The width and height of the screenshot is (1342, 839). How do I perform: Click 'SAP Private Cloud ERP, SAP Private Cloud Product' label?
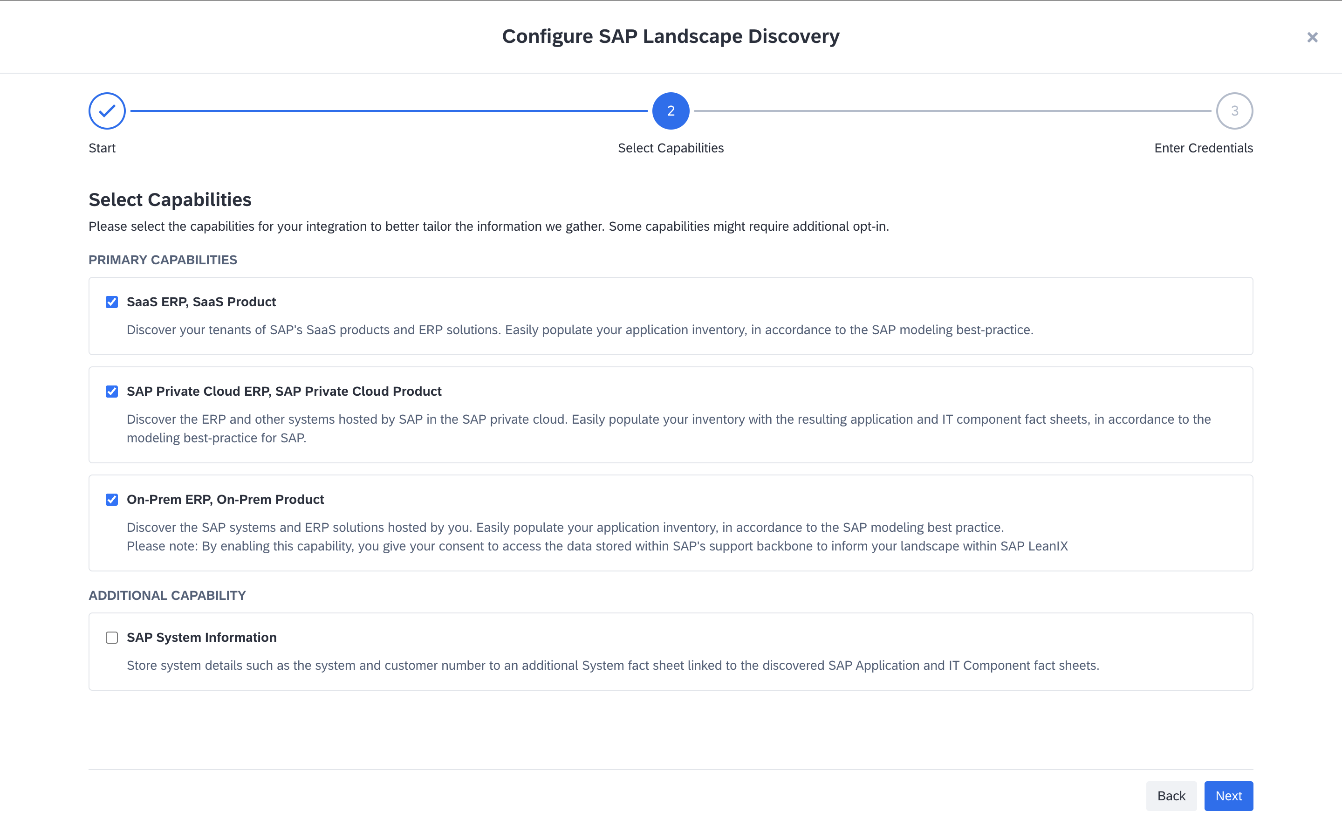284,391
